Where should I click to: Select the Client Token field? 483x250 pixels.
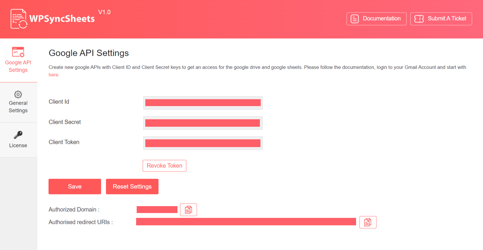[x=203, y=143]
